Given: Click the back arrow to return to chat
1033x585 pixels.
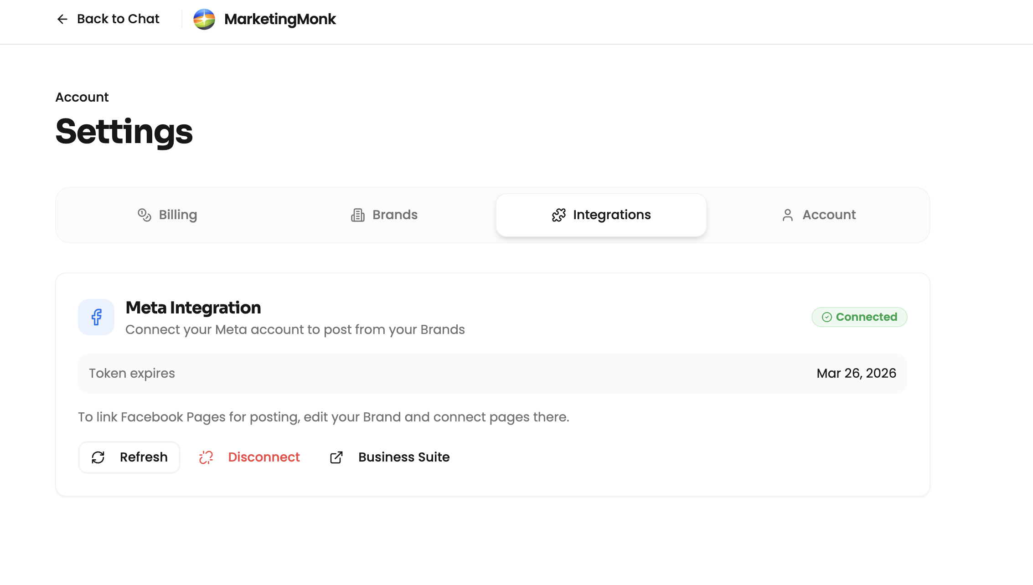Looking at the screenshot, I should [62, 19].
